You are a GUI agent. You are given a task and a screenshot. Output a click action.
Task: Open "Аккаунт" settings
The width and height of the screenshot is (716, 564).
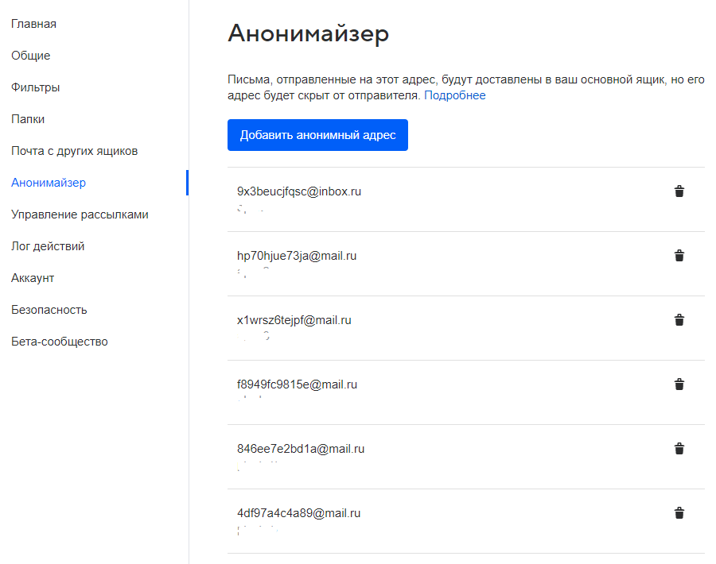pyautogui.click(x=33, y=278)
